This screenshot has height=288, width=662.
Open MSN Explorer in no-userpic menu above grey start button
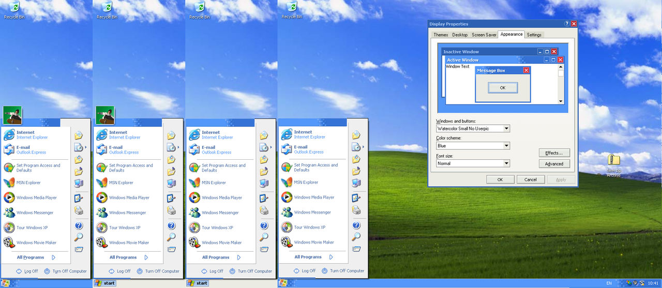tap(220, 183)
